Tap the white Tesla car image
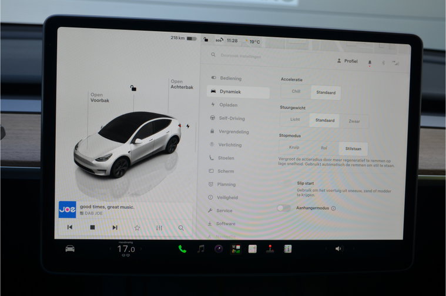Viewport: 446px width, 296px height. [128, 144]
